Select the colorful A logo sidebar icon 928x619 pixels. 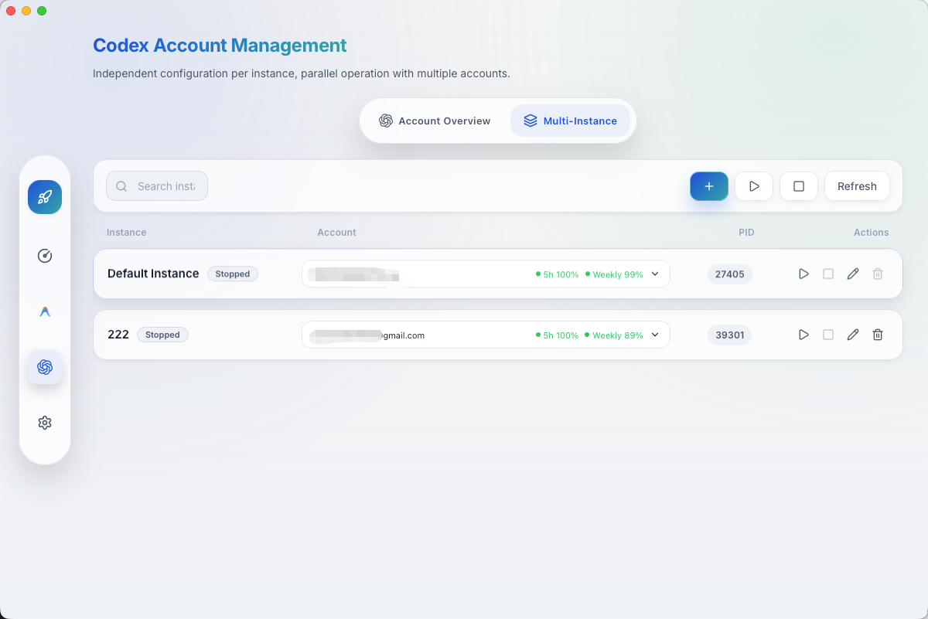pos(45,311)
